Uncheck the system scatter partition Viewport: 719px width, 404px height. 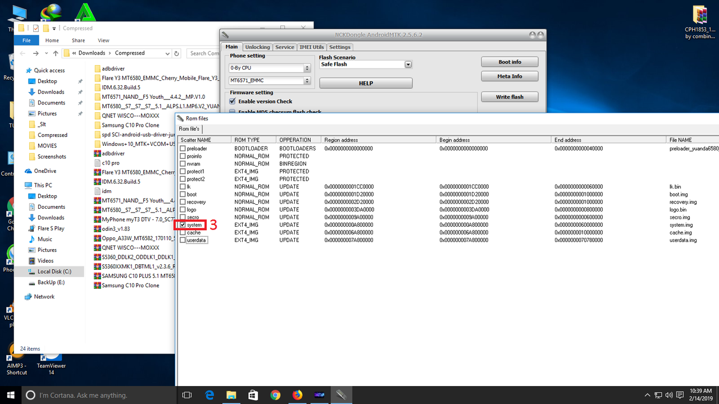coord(183,224)
